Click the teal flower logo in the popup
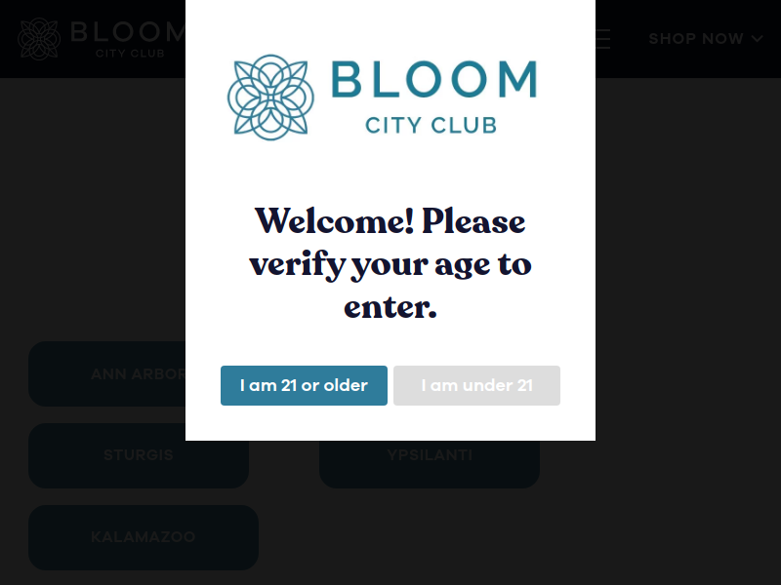The image size is (781, 585). tap(270, 97)
